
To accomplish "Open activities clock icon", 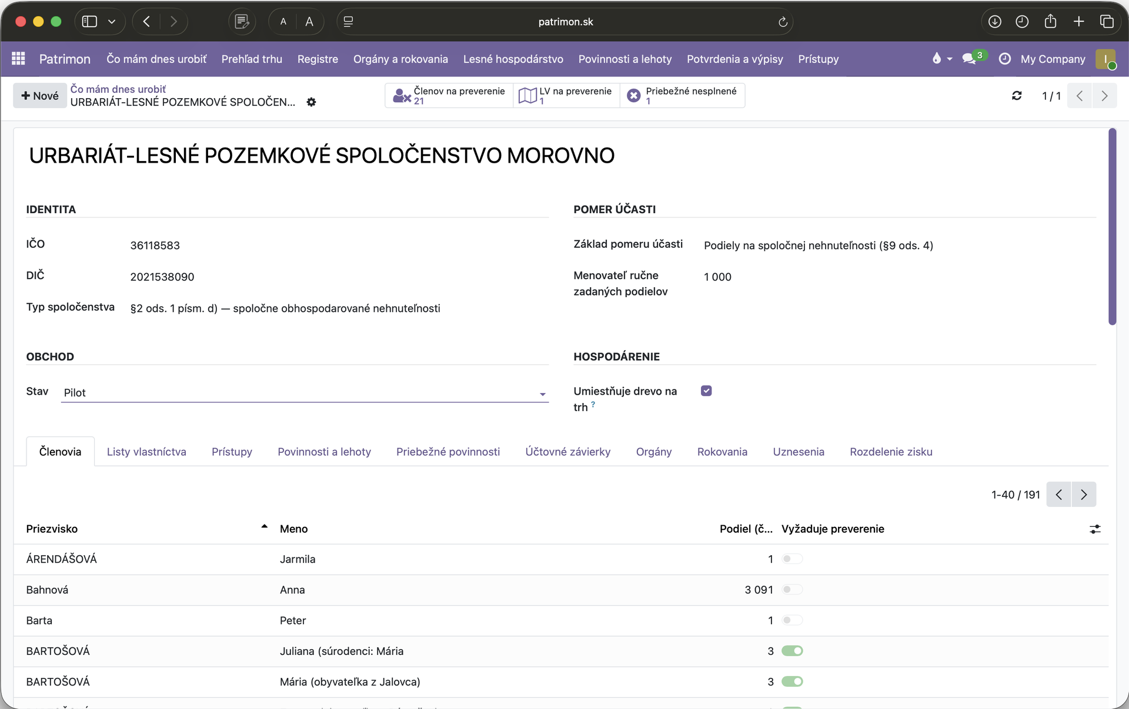I will coord(1005,59).
